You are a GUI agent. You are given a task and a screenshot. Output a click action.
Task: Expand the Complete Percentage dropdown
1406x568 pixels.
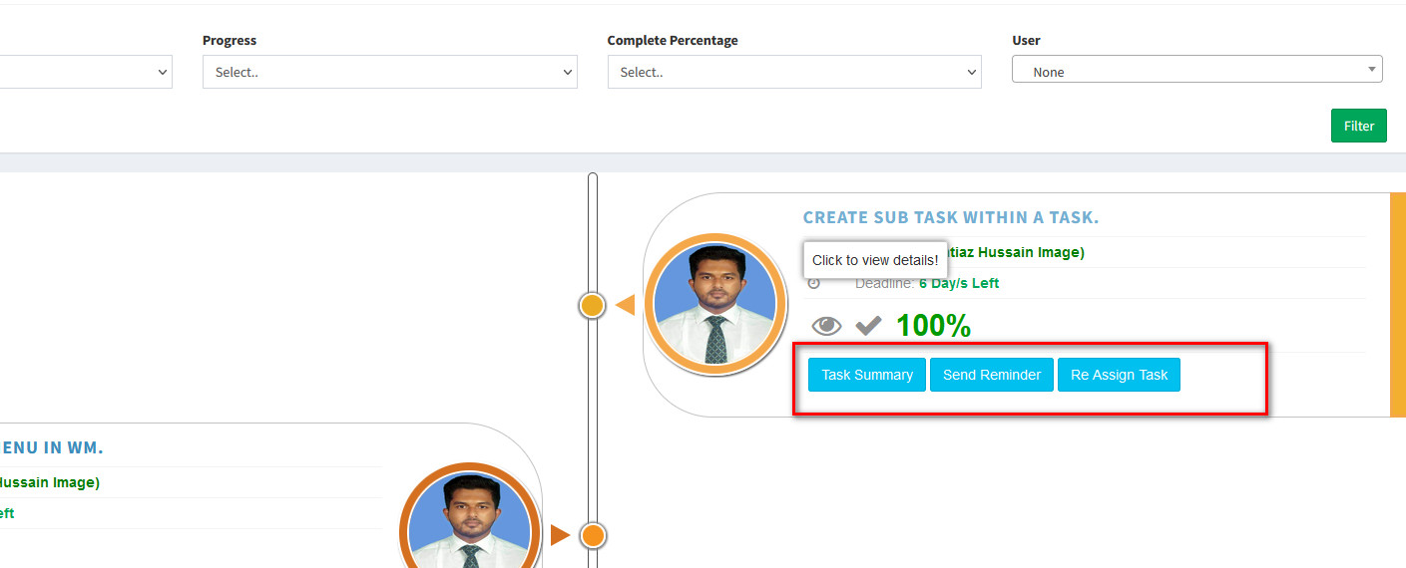793,72
